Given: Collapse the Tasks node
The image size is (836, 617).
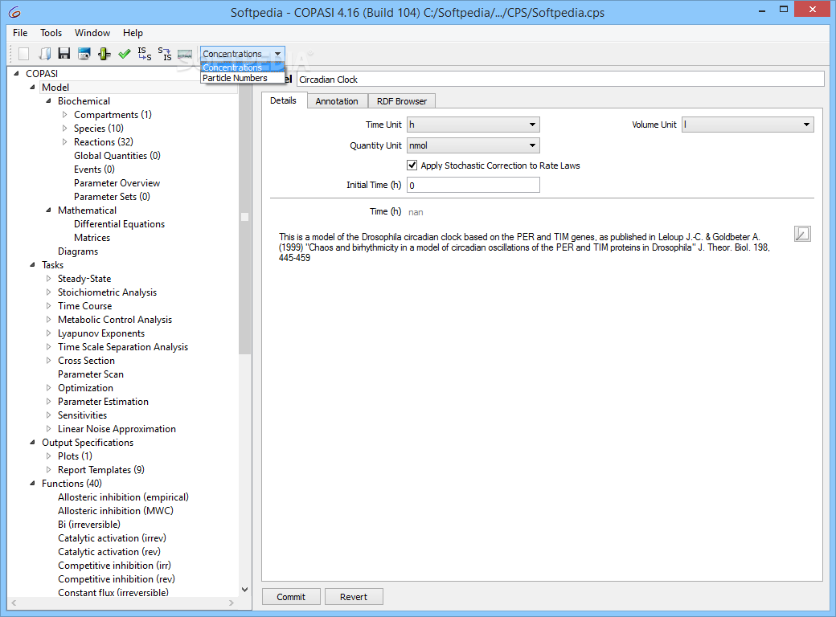Looking at the screenshot, I should point(32,265).
